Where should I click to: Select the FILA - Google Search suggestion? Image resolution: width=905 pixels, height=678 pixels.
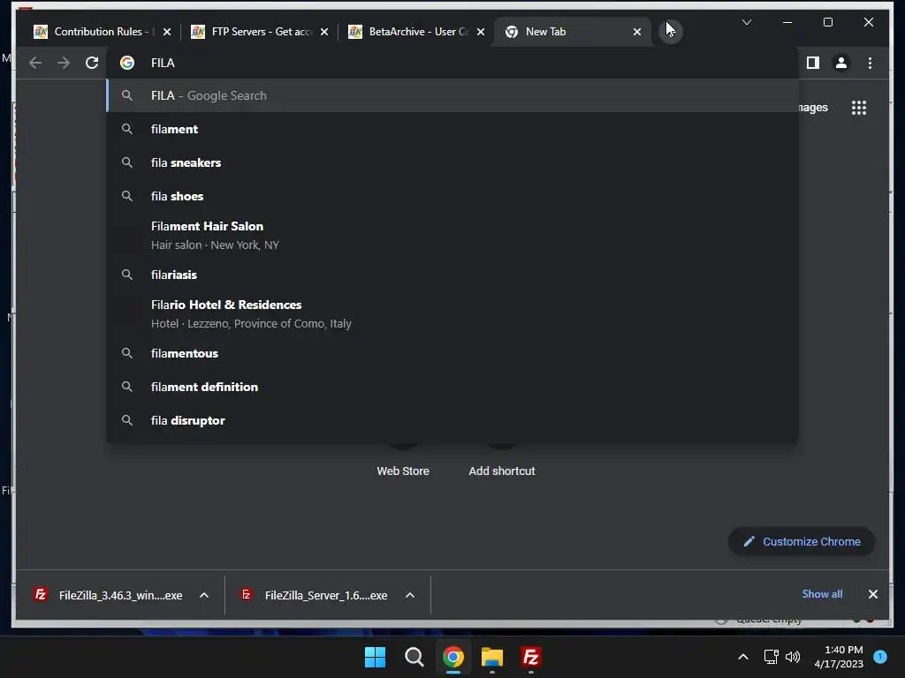click(x=452, y=95)
